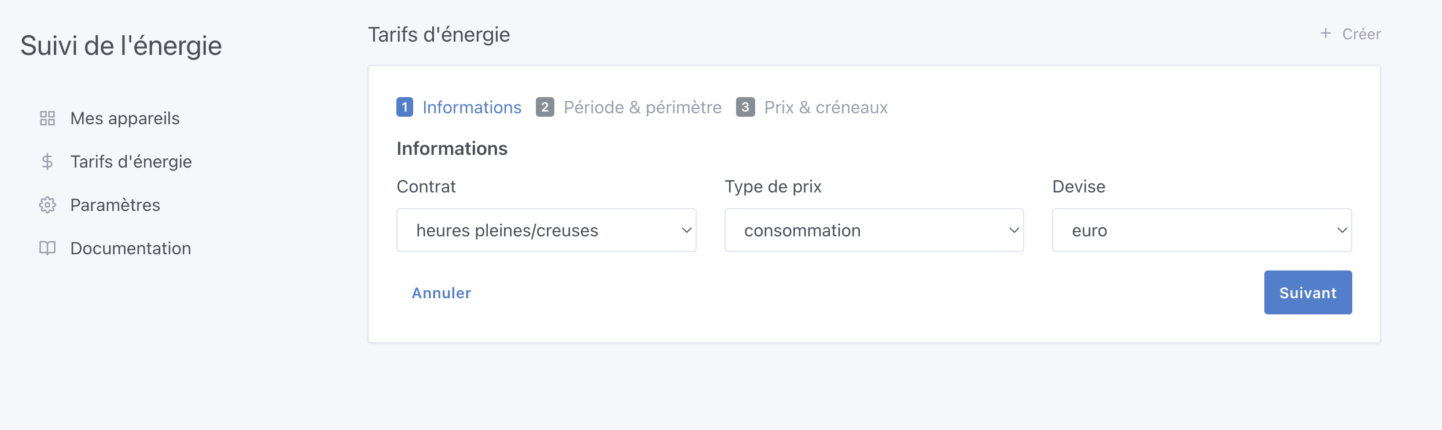Open Documentation from the sidebar

(131, 248)
